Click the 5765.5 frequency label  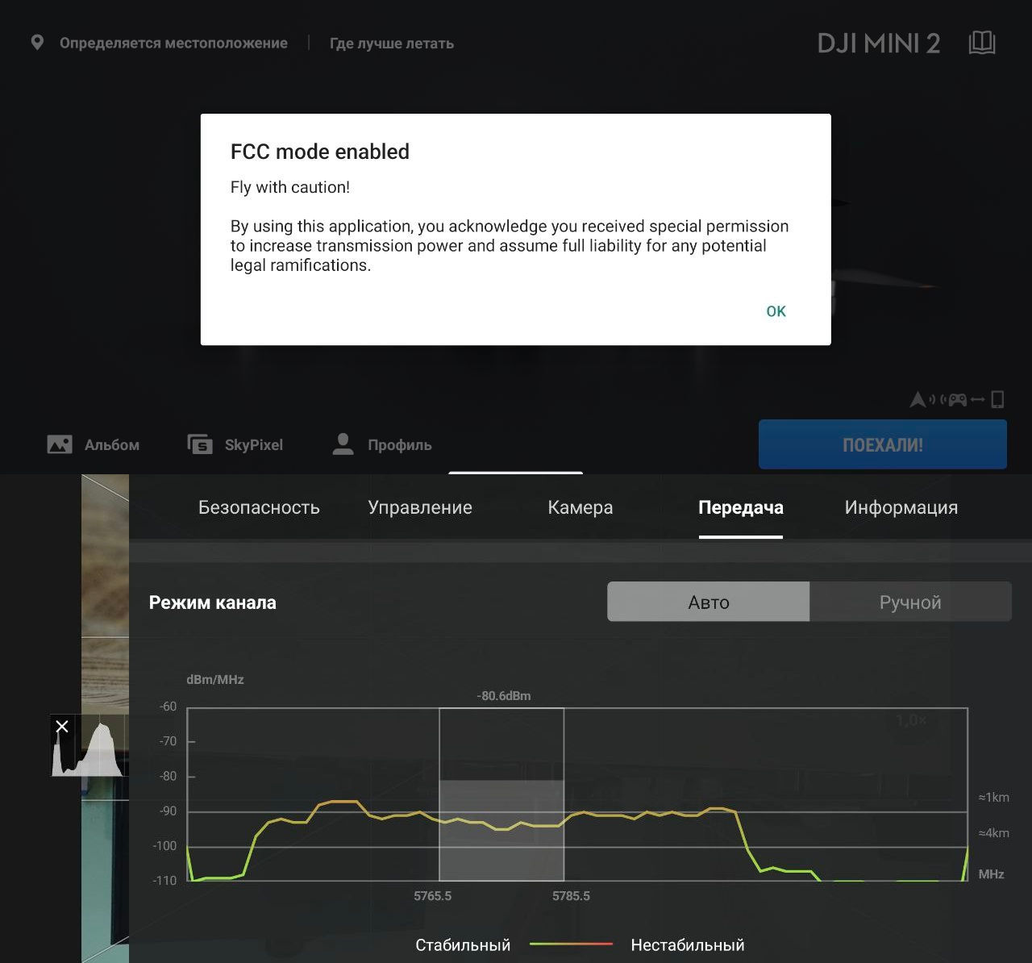pos(433,896)
